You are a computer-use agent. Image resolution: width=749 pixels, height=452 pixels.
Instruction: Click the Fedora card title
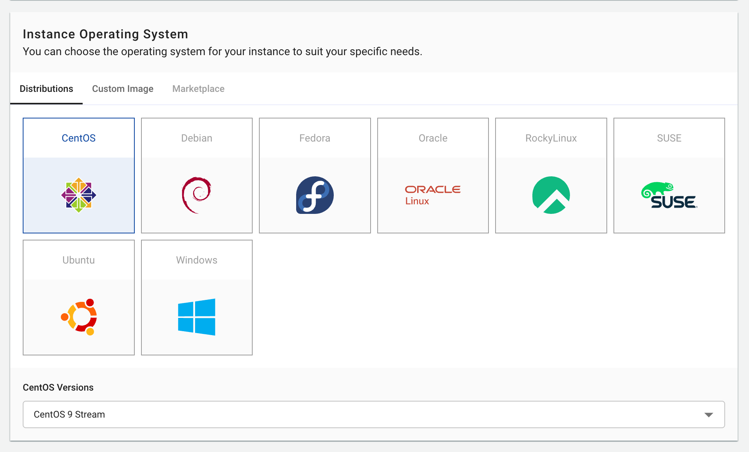315,138
